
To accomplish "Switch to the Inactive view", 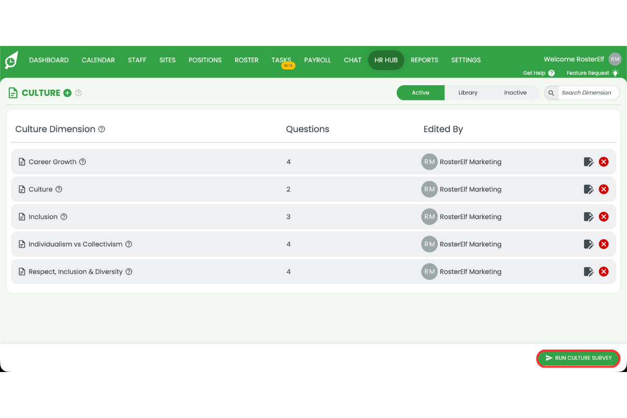I will (515, 92).
